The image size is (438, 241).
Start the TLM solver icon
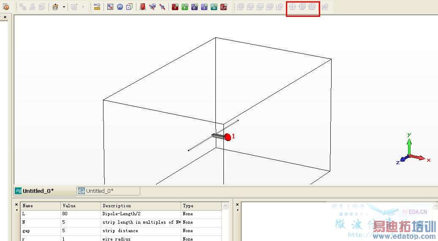pos(224,7)
